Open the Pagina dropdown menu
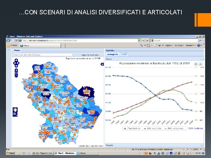Image resolution: width=211 pixels, height=158 pixels. tap(169, 45)
